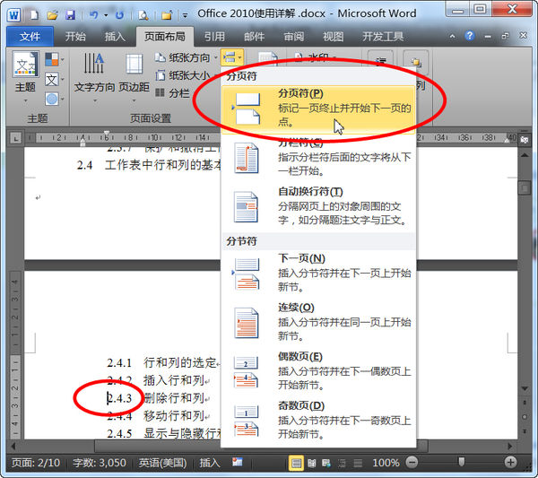Switch to the 视图 ribbon tab
538x478 pixels.
point(334,37)
